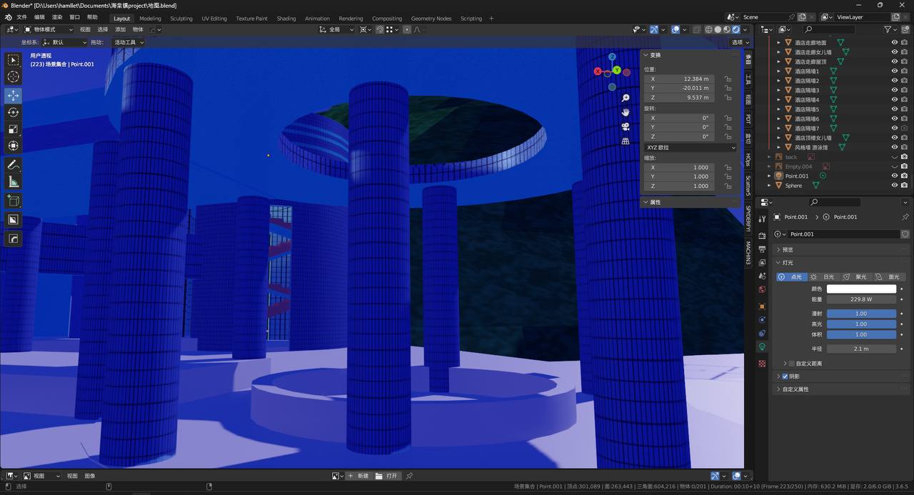Click the 新建 button in the image editor
914x495 pixels.
click(359, 476)
